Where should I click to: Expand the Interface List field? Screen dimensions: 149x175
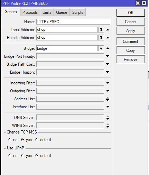click(x=108, y=107)
